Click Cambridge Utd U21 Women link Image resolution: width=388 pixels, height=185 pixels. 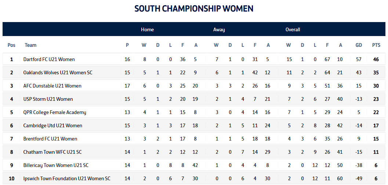[x=52, y=125]
